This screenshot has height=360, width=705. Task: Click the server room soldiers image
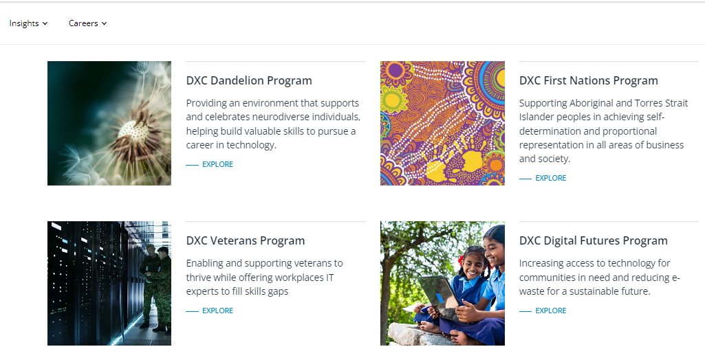coord(109,283)
